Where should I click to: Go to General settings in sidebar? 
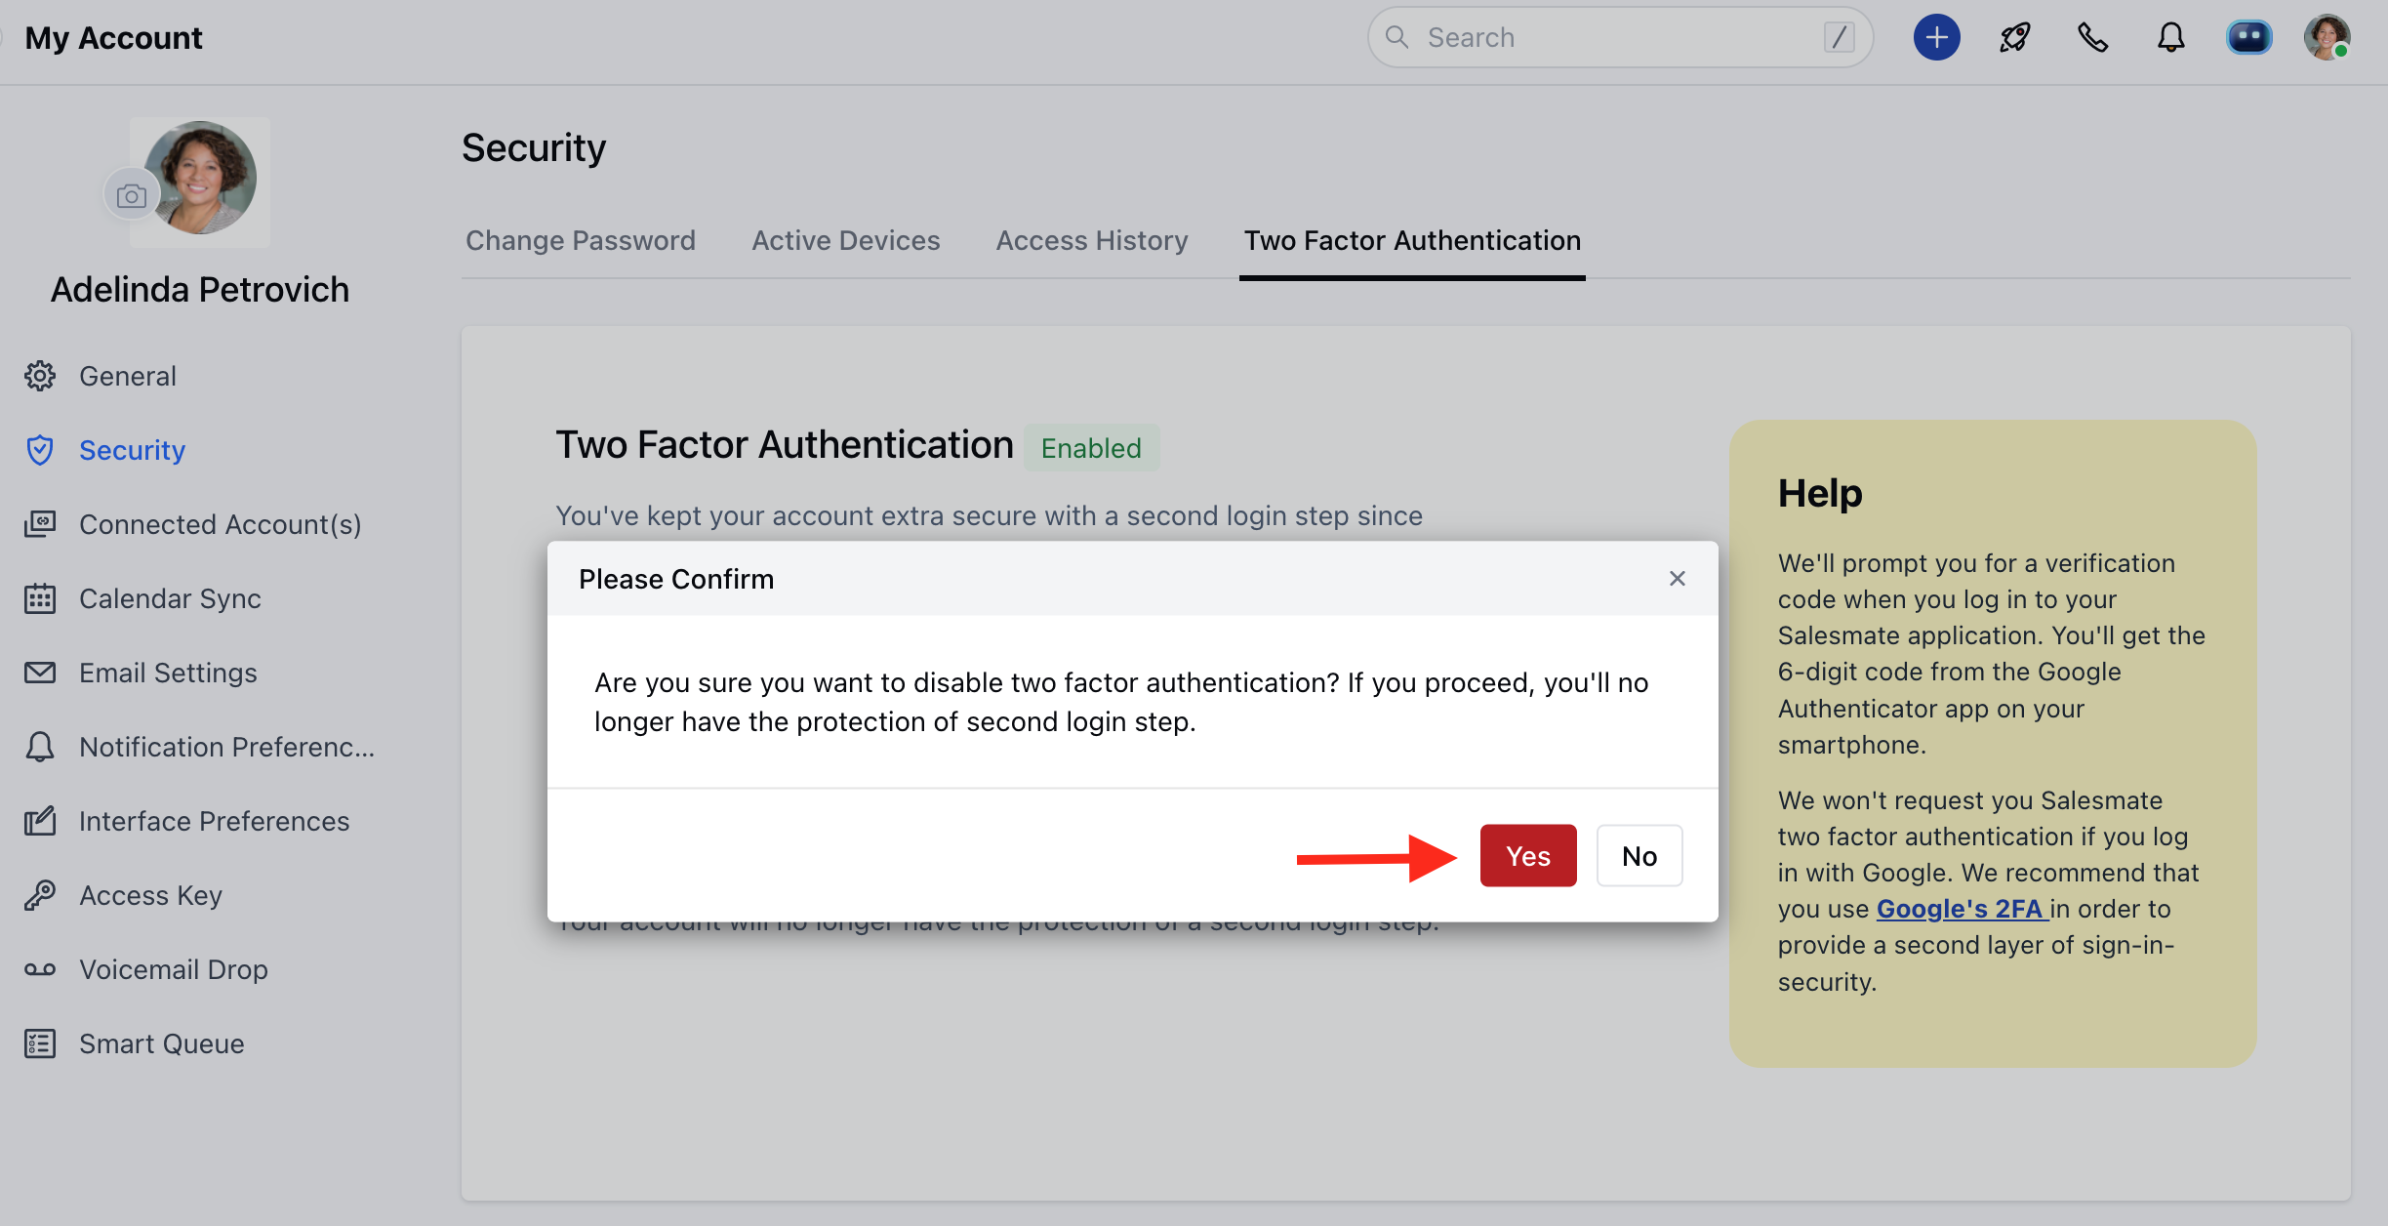pos(128,376)
